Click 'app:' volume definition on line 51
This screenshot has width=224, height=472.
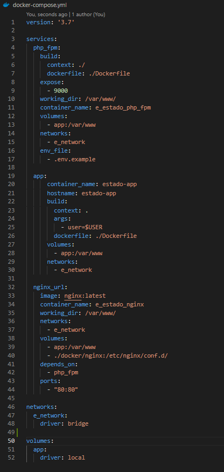40,449
